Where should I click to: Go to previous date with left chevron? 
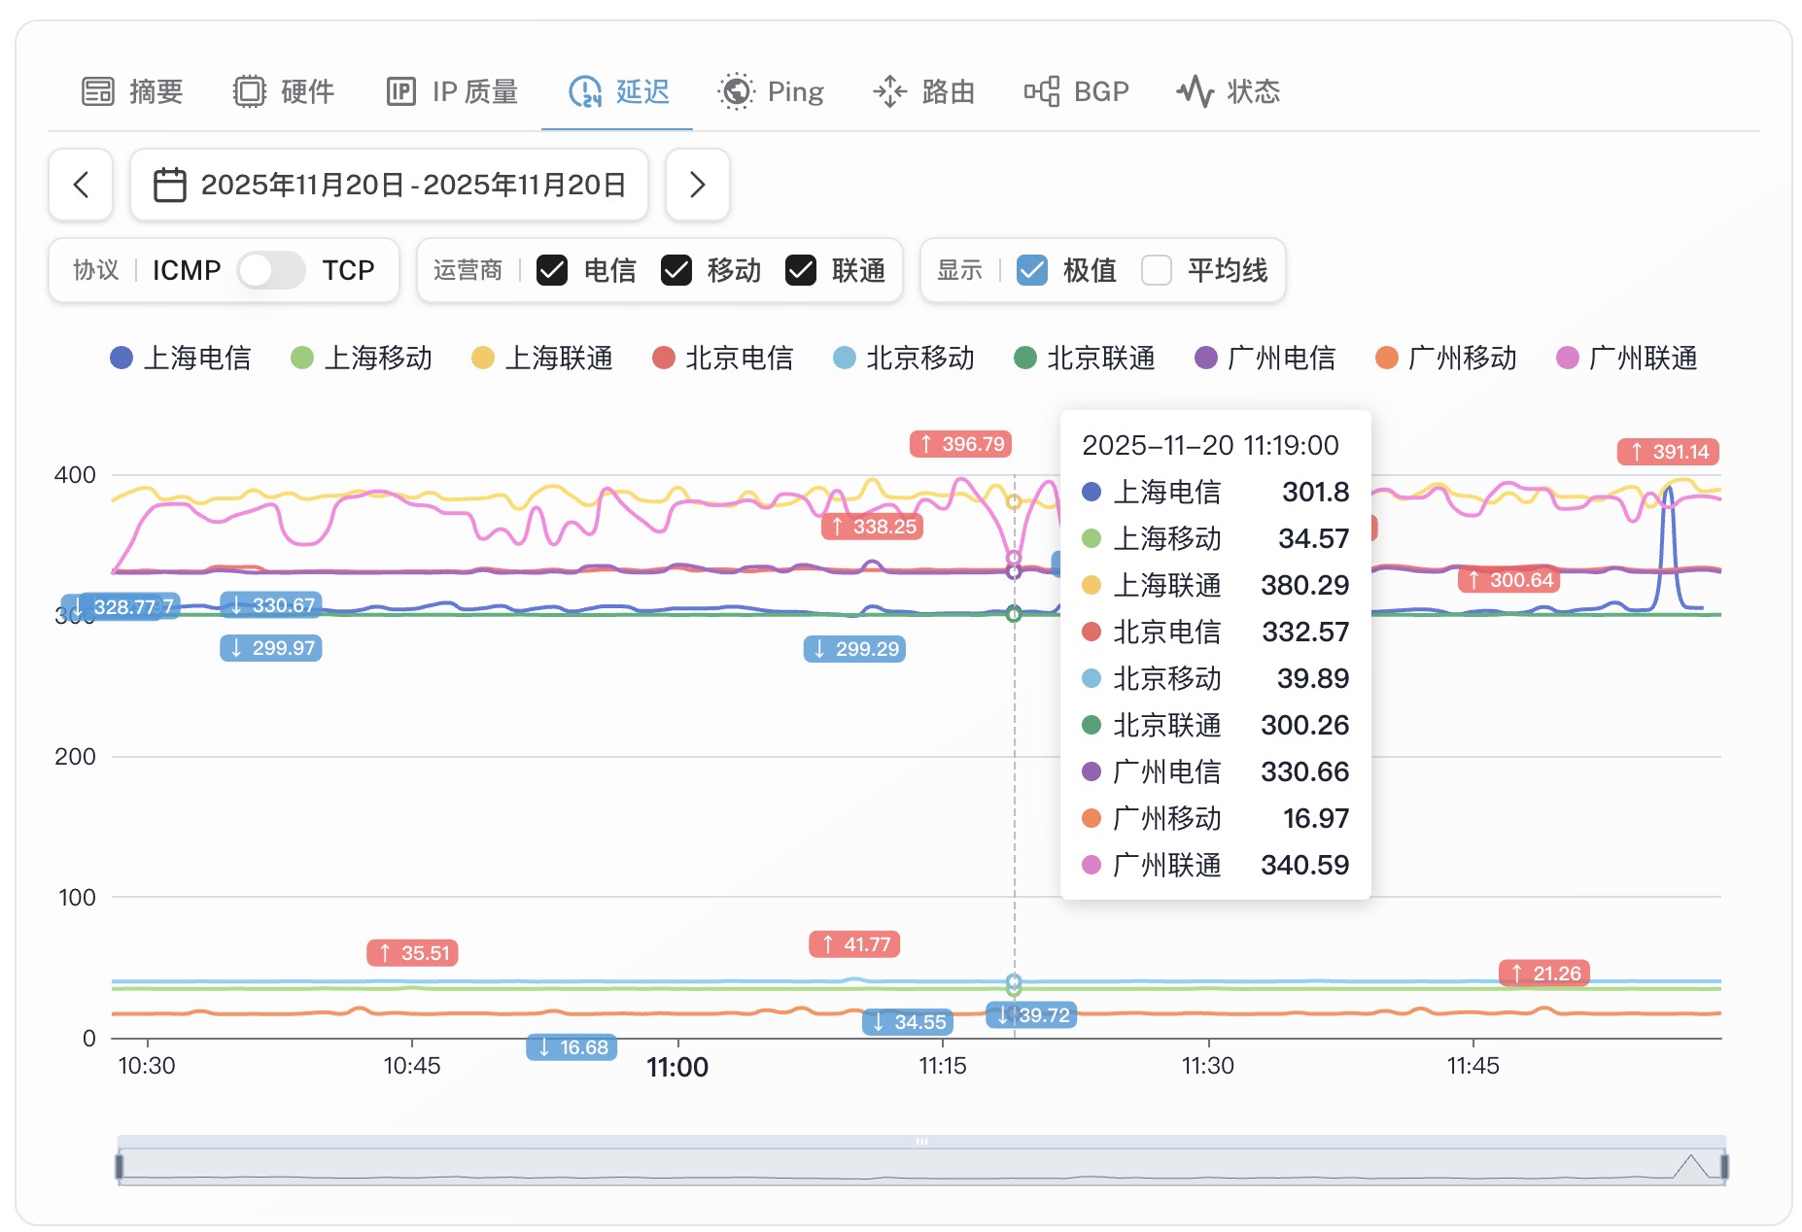coord(81,185)
